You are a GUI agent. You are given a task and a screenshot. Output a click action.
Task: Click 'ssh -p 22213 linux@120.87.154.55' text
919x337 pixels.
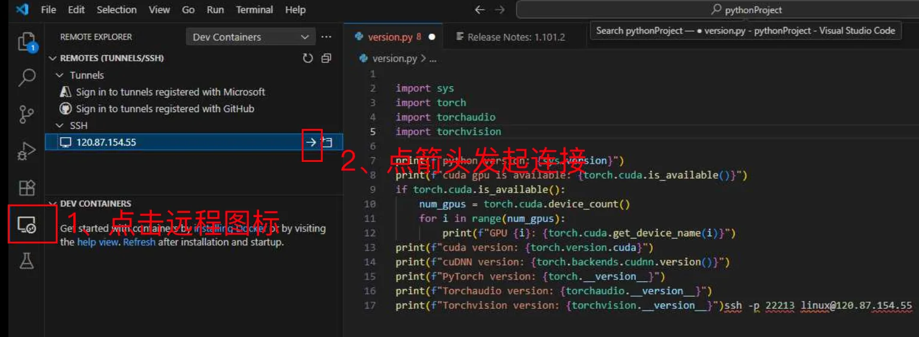[818, 305]
